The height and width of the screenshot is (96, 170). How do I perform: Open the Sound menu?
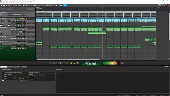click(x=15, y=3)
